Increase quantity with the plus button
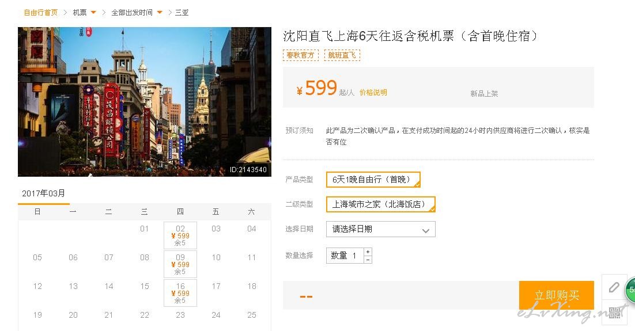 (368, 252)
